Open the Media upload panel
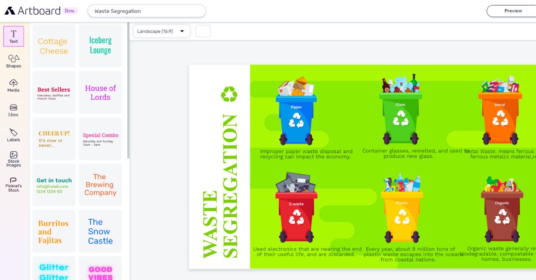 click(x=13, y=86)
